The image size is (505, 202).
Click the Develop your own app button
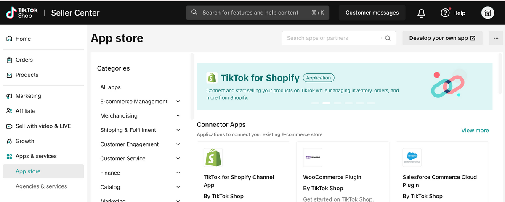[x=442, y=38]
